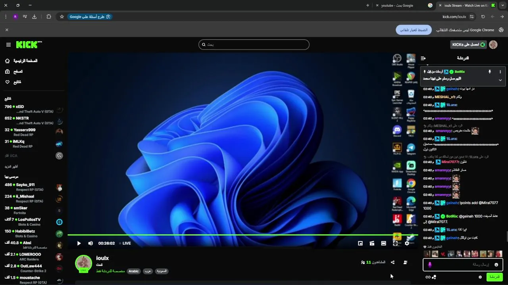Click geinah username in points add message
Viewport: 508px width, 285px height.
click(452, 203)
